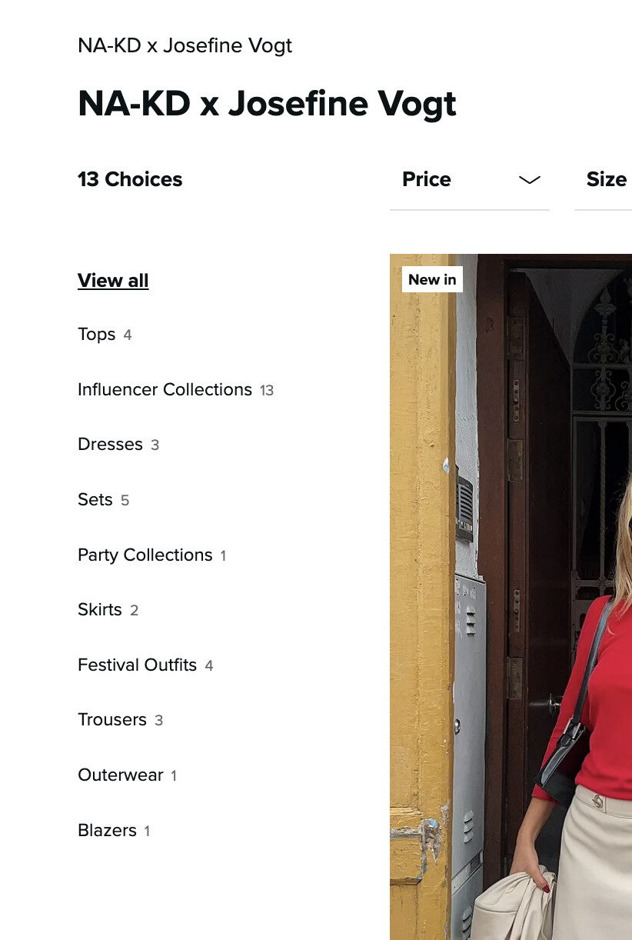Click the bold NA-KD x Josefine Vogt heading
The width and height of the screenshot is (632, 940).
tap(267, 104)
